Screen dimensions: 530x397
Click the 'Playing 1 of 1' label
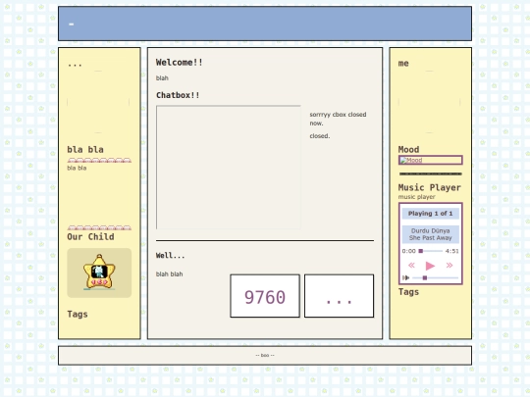point(430,214)
